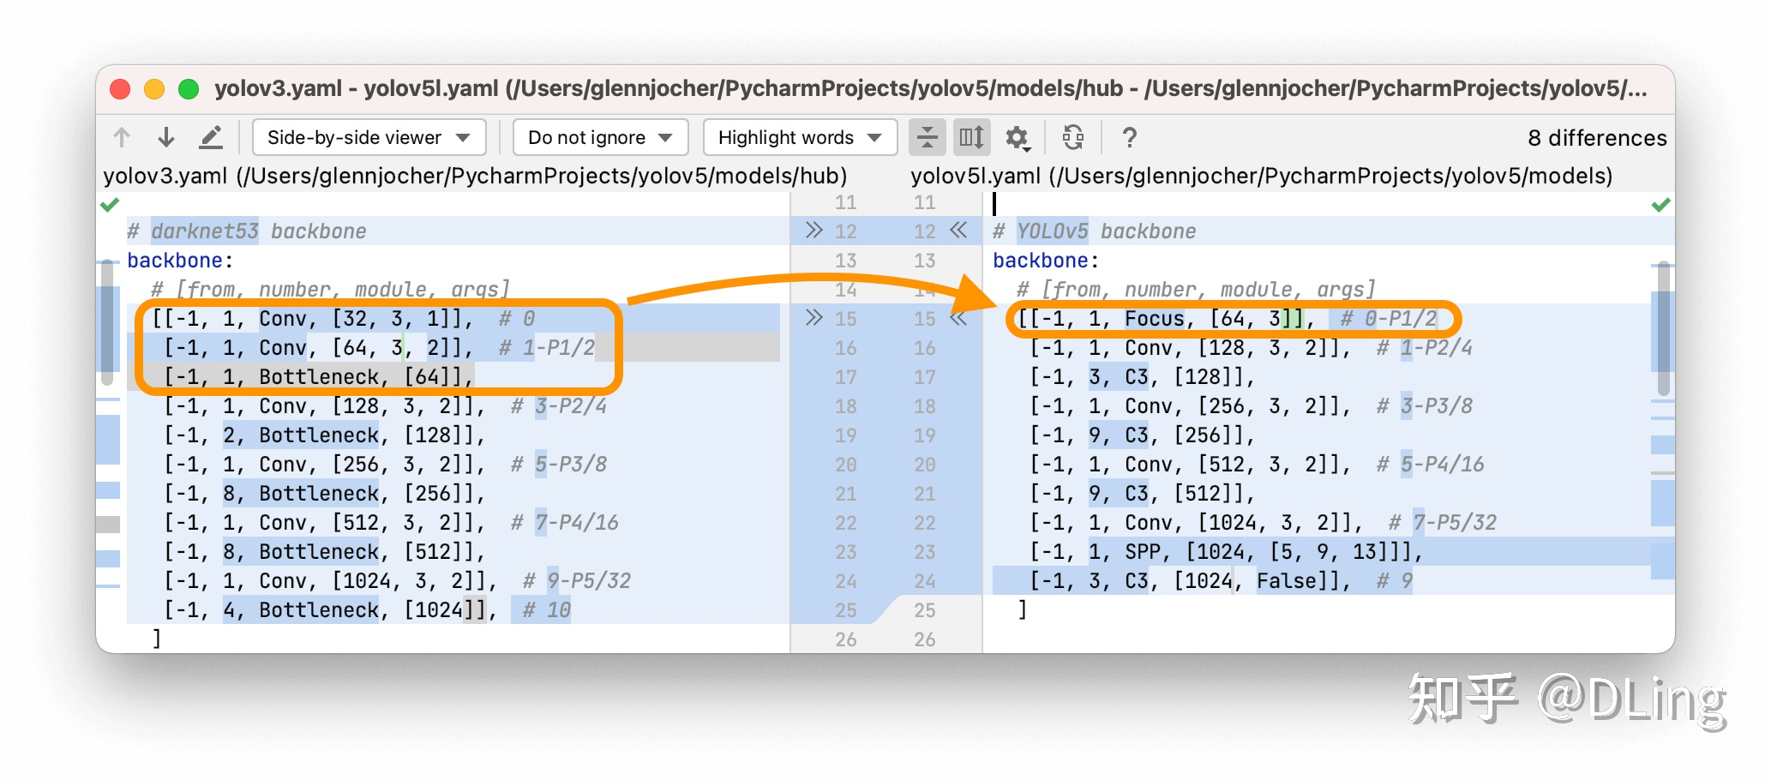The width and height of the screenshot is (1771, 780).
Task: Open Do not ignore dropdown
Action: click(600, 137)
